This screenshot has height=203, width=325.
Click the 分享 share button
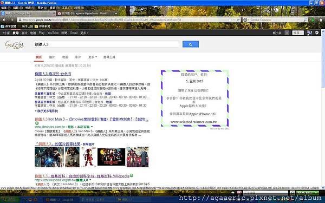coord(298,33)
